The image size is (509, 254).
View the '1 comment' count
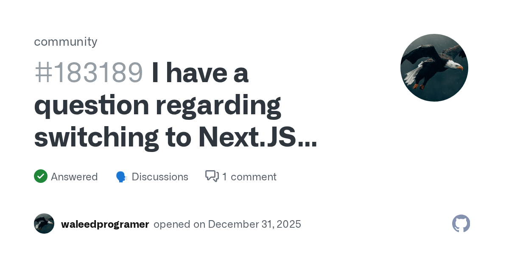[x=249, y=177]
